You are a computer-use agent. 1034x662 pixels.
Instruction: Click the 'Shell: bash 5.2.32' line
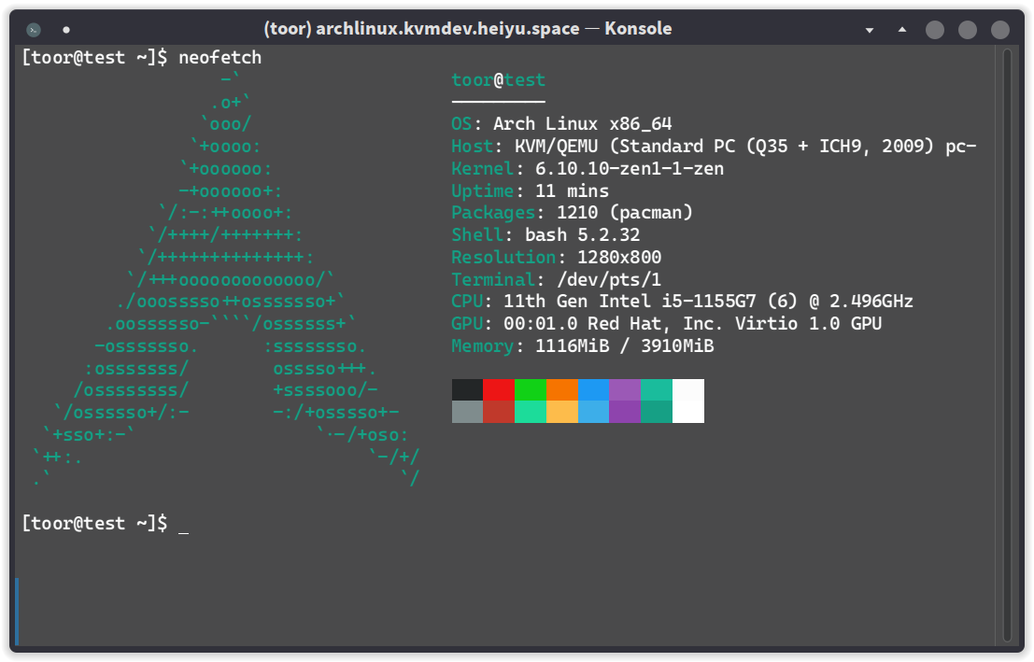pos(546,235)
